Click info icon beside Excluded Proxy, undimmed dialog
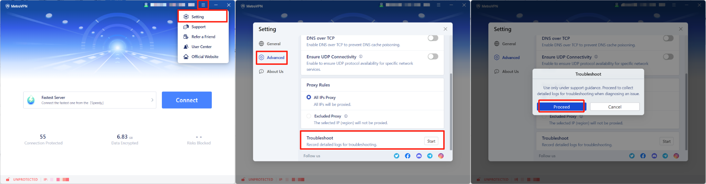 [x=346, y=116]
